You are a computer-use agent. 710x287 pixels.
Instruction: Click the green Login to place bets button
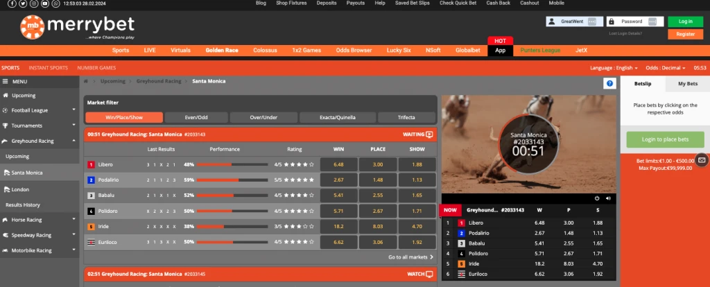[x=665, y=139]
